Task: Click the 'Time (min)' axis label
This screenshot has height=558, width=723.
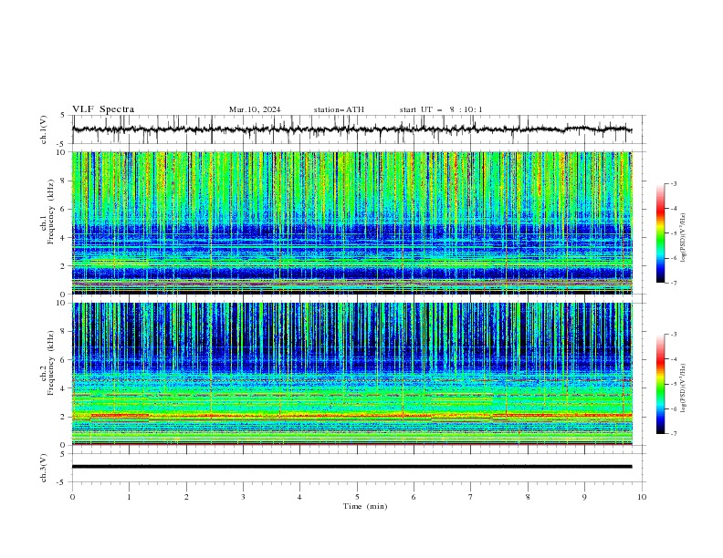Action: [365, 506]
